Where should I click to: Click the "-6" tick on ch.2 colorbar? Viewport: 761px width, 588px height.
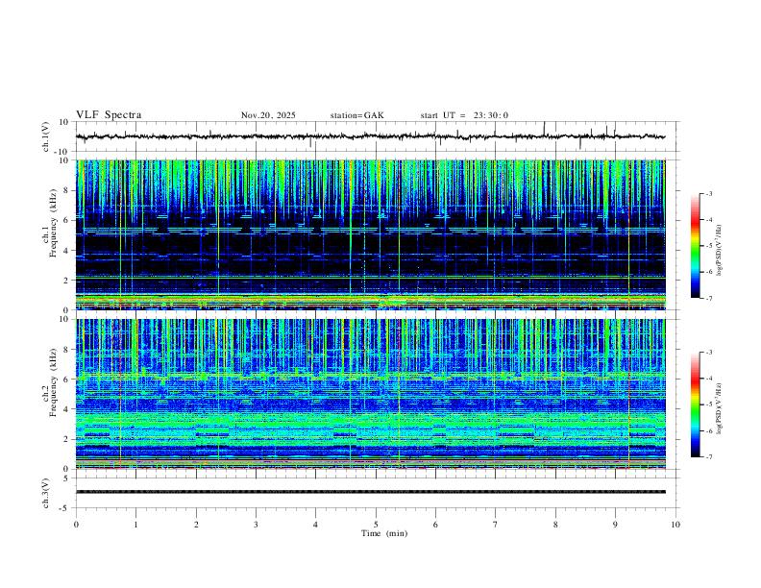pyautogui.click(x=708, y=430)
